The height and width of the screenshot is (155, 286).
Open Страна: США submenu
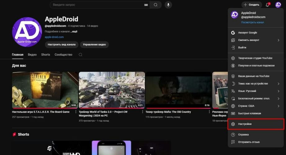coord(256,106)
